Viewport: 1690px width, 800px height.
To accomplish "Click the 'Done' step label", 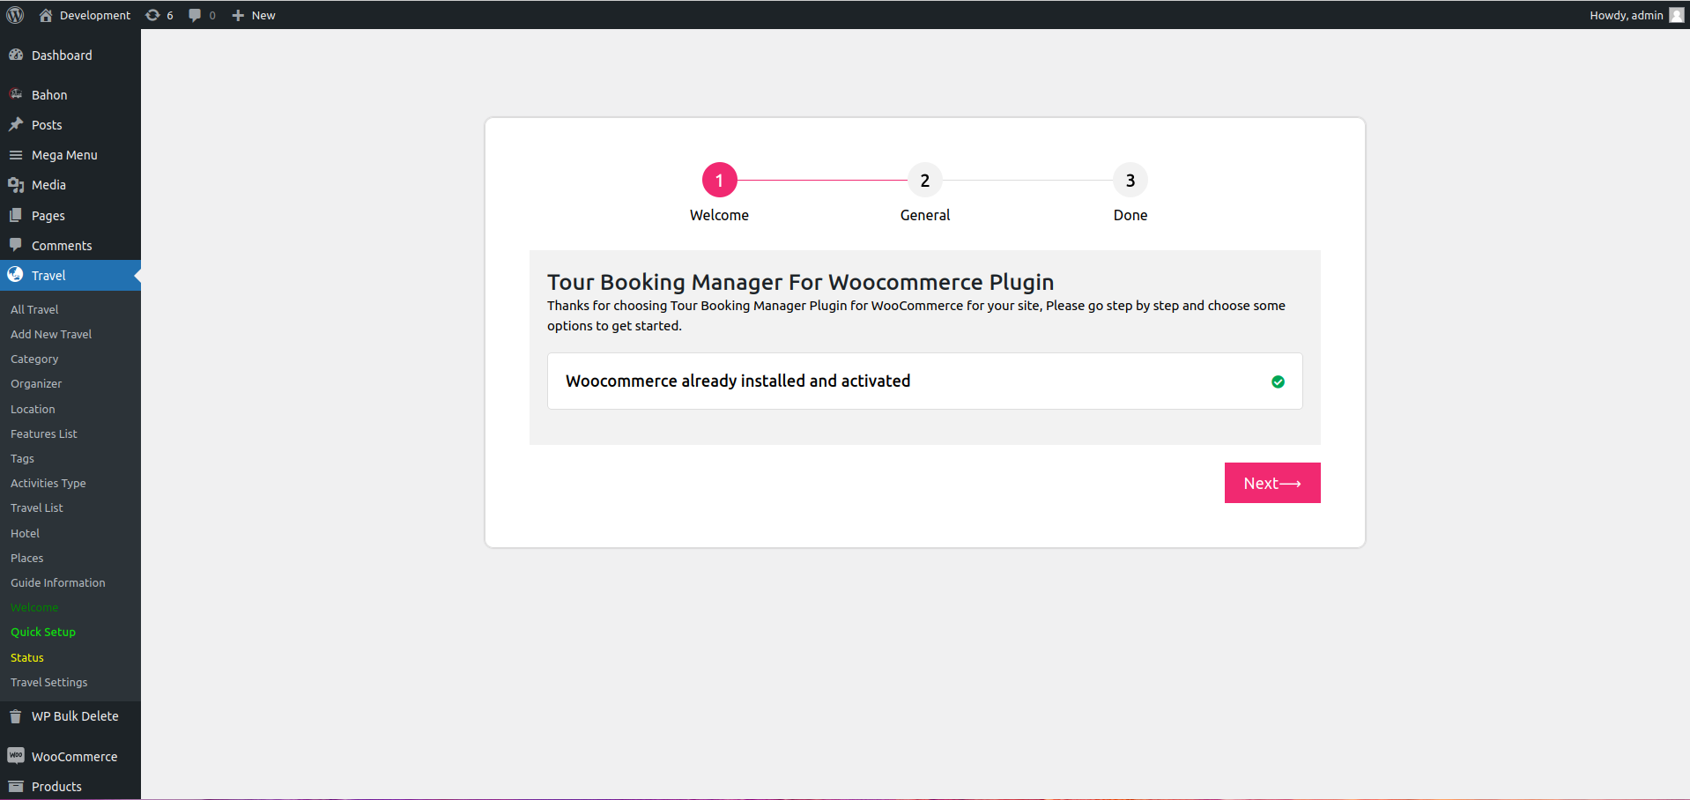I will click(1130, 215).
